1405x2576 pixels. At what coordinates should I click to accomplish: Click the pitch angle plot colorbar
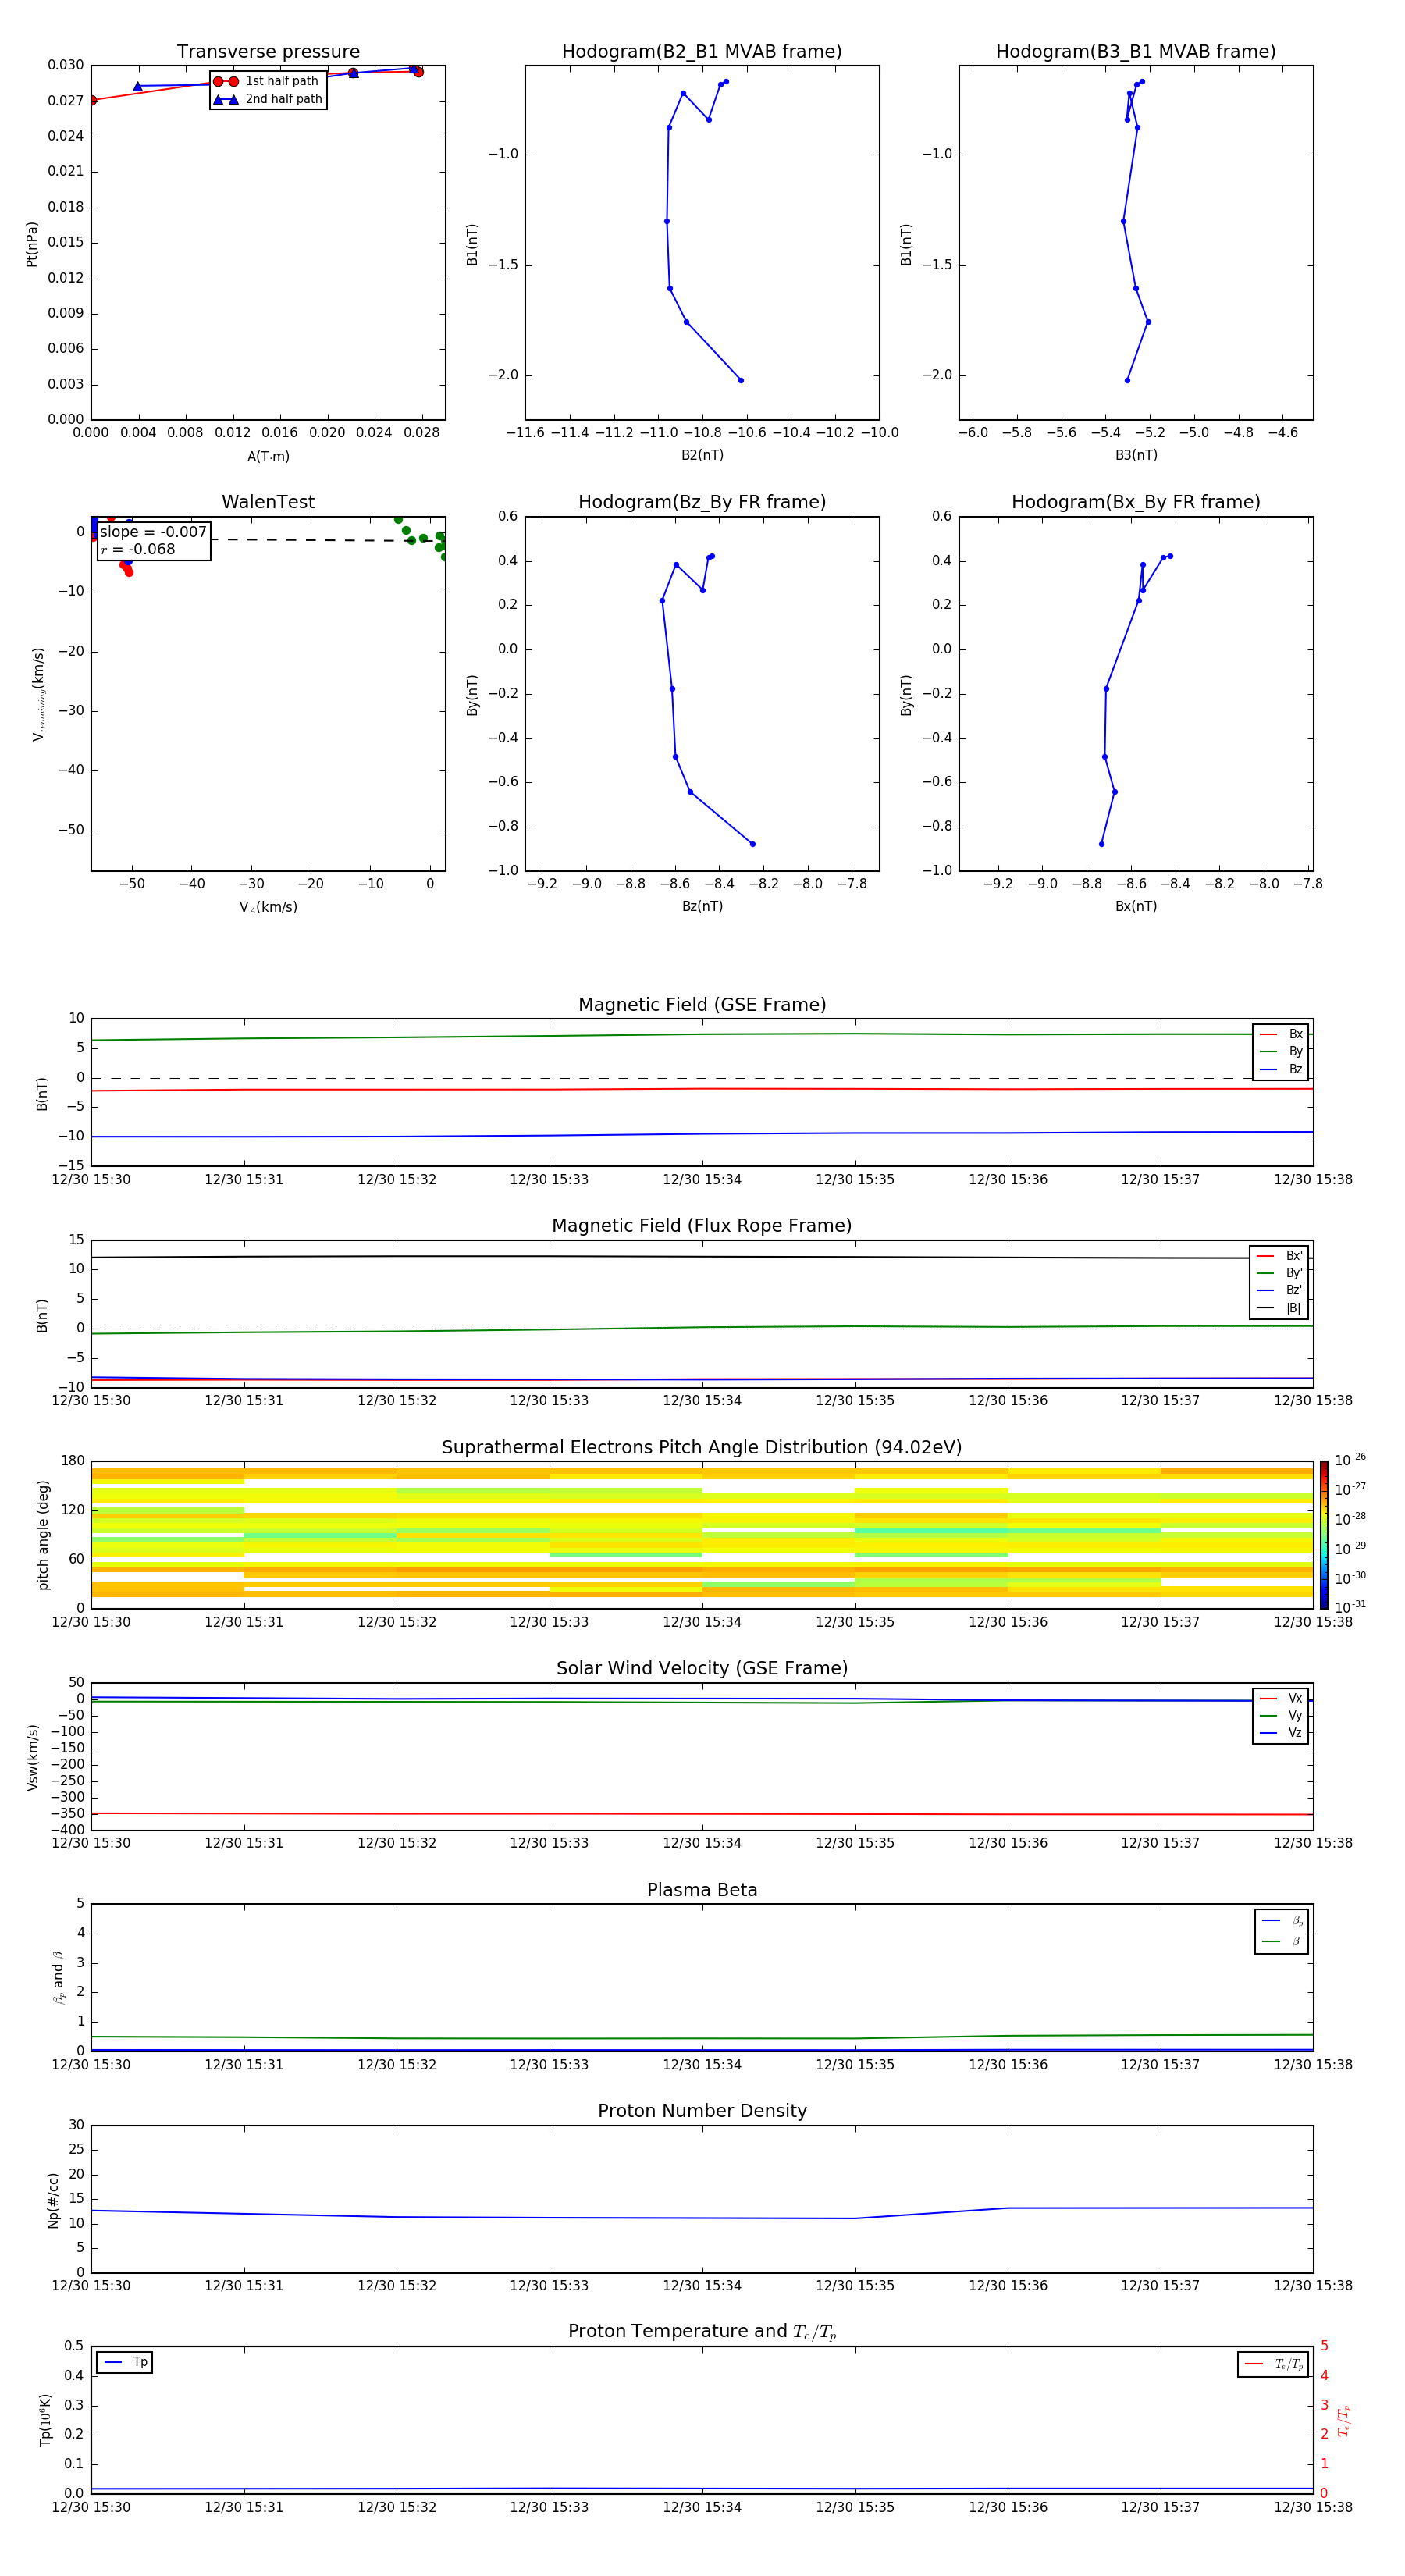click(1324, 1535)
